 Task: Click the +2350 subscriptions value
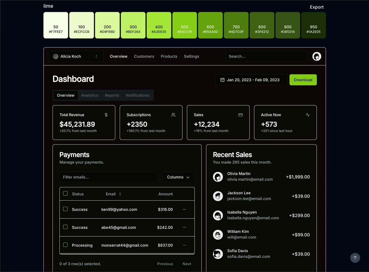[x=137, y=124]
